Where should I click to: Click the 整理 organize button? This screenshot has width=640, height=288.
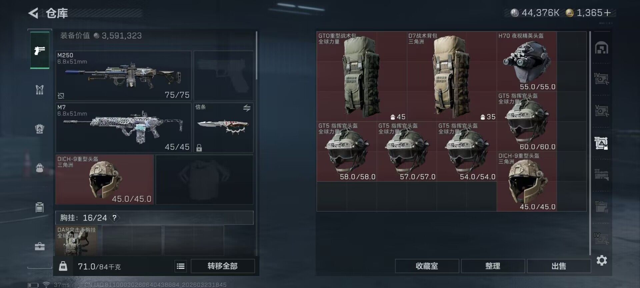(493, 266)
